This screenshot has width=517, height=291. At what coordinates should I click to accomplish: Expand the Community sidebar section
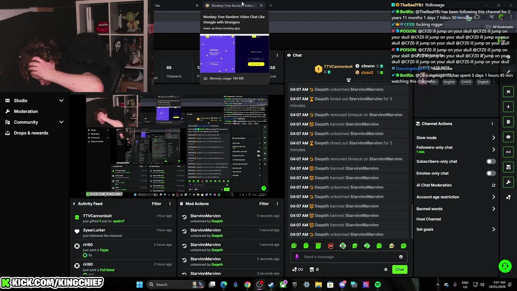pyautogui.click(x=61, y=122)
